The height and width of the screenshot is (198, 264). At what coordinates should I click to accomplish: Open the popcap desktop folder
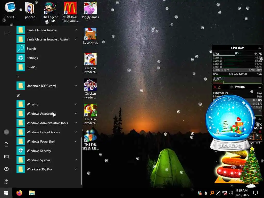[30, 10]
